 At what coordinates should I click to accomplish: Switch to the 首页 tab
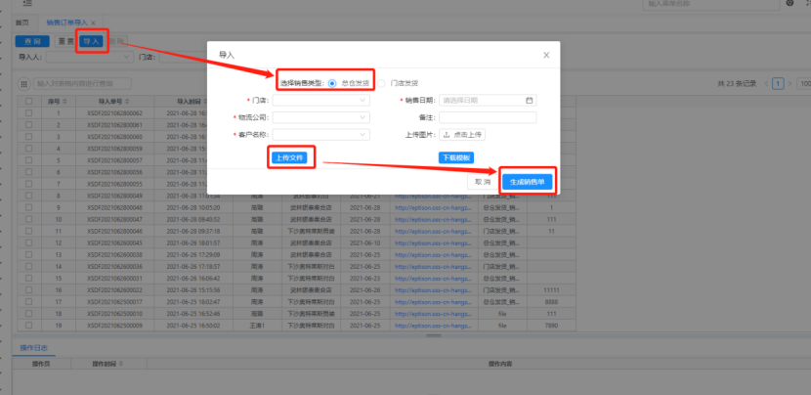pyautogui.click(x=21, y=22)
